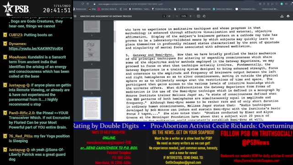
Task: Click badge icon beside MoeAnon
Action: [x=5, y=57]
